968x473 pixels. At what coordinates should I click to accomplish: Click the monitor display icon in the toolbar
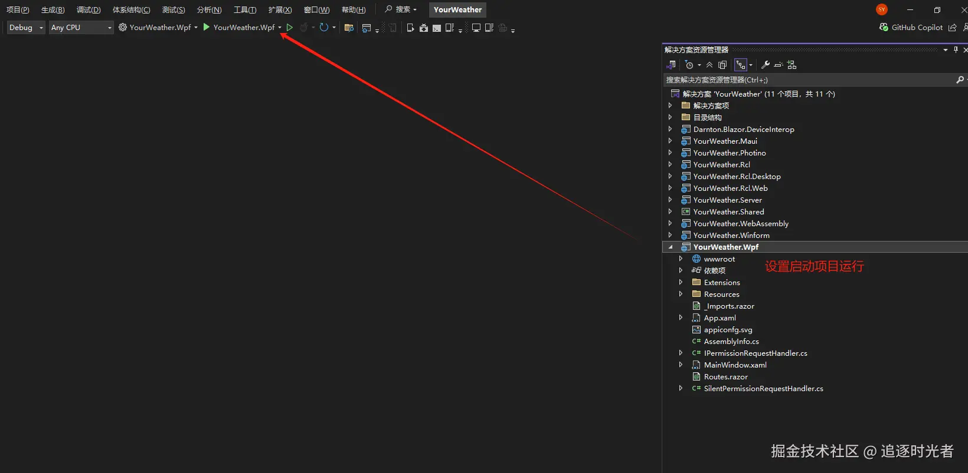(476, 28)
